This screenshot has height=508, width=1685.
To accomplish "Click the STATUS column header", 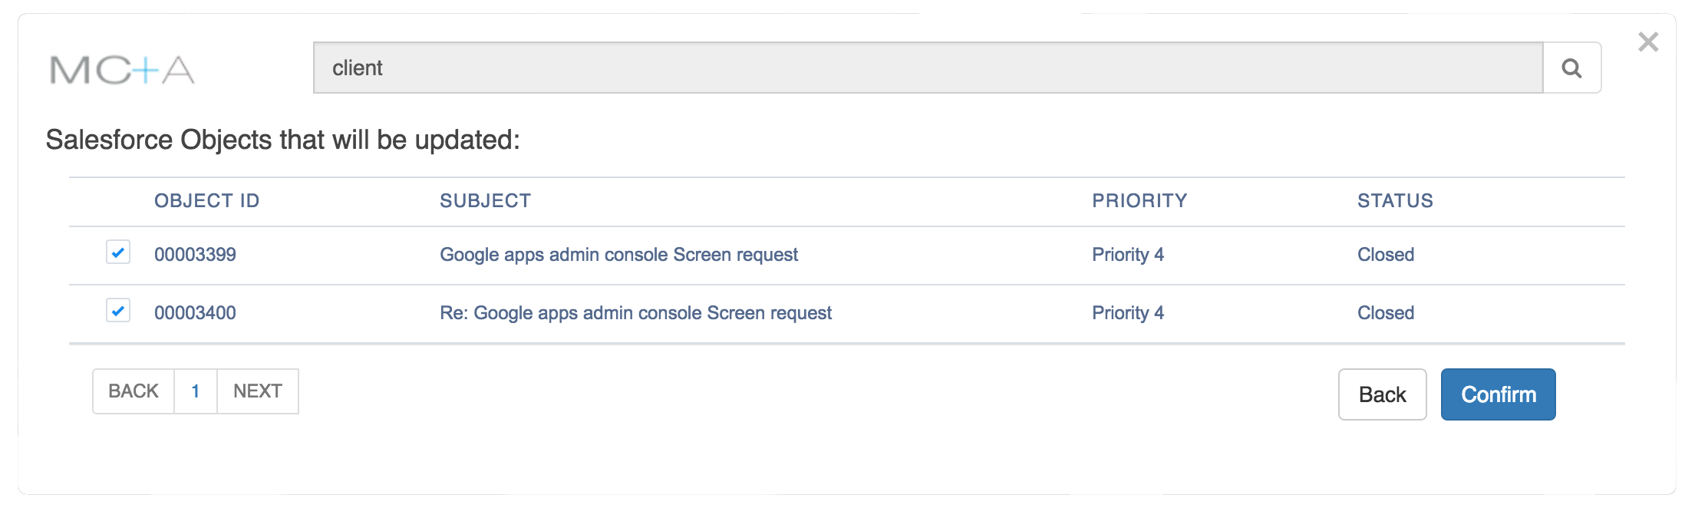I will pos(1395,201).
